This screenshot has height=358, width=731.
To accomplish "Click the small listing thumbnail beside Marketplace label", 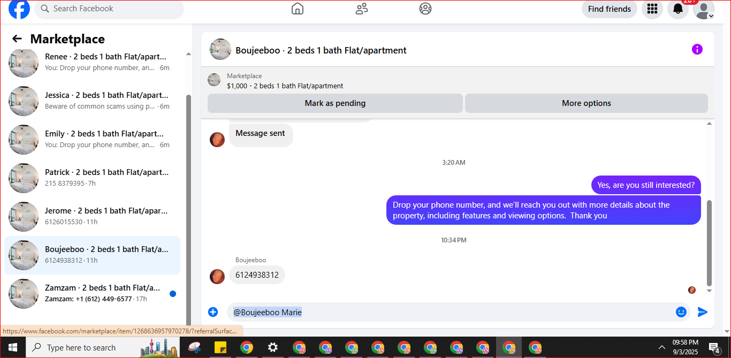I will coord(214,80).
